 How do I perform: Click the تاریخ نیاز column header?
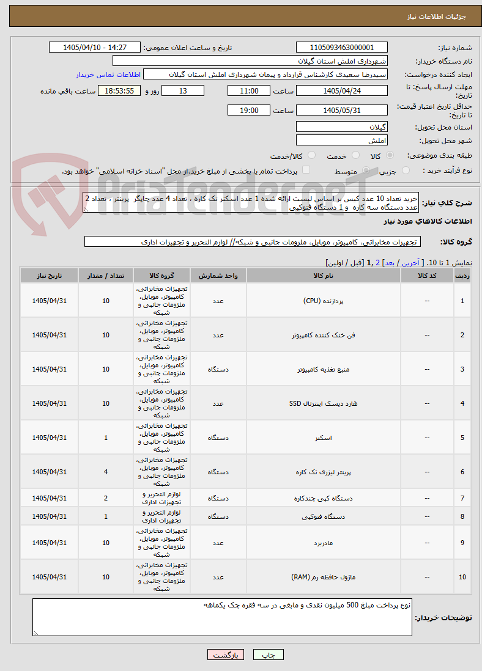[x=50, y=276]
